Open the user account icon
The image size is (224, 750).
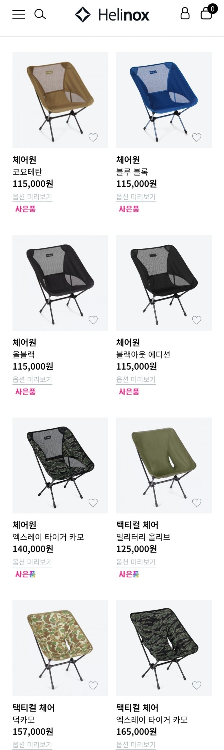point(185,14)
